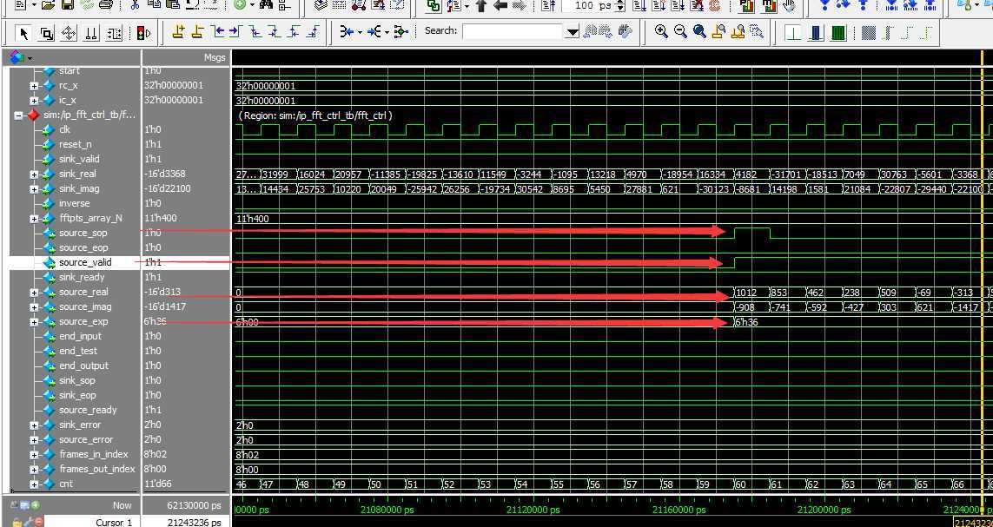The width and height of the screenshot is (993, 527).
Task: Search backward in the waveform
Action: (x=591, y=31)
